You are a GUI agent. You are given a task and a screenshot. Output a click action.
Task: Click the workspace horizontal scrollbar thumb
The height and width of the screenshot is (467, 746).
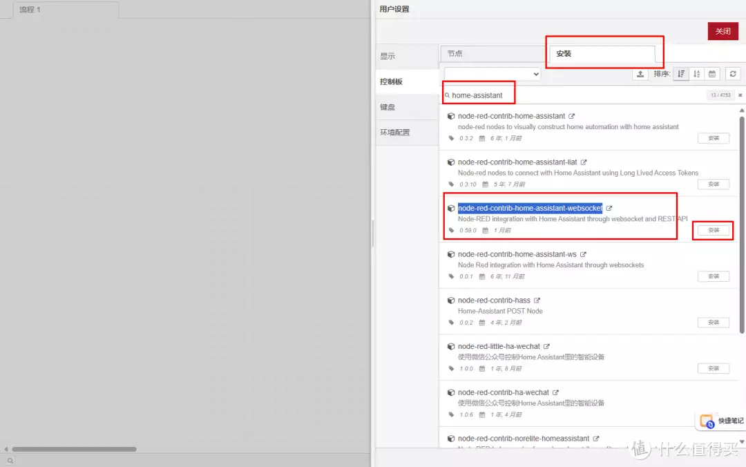coord(74,449)
